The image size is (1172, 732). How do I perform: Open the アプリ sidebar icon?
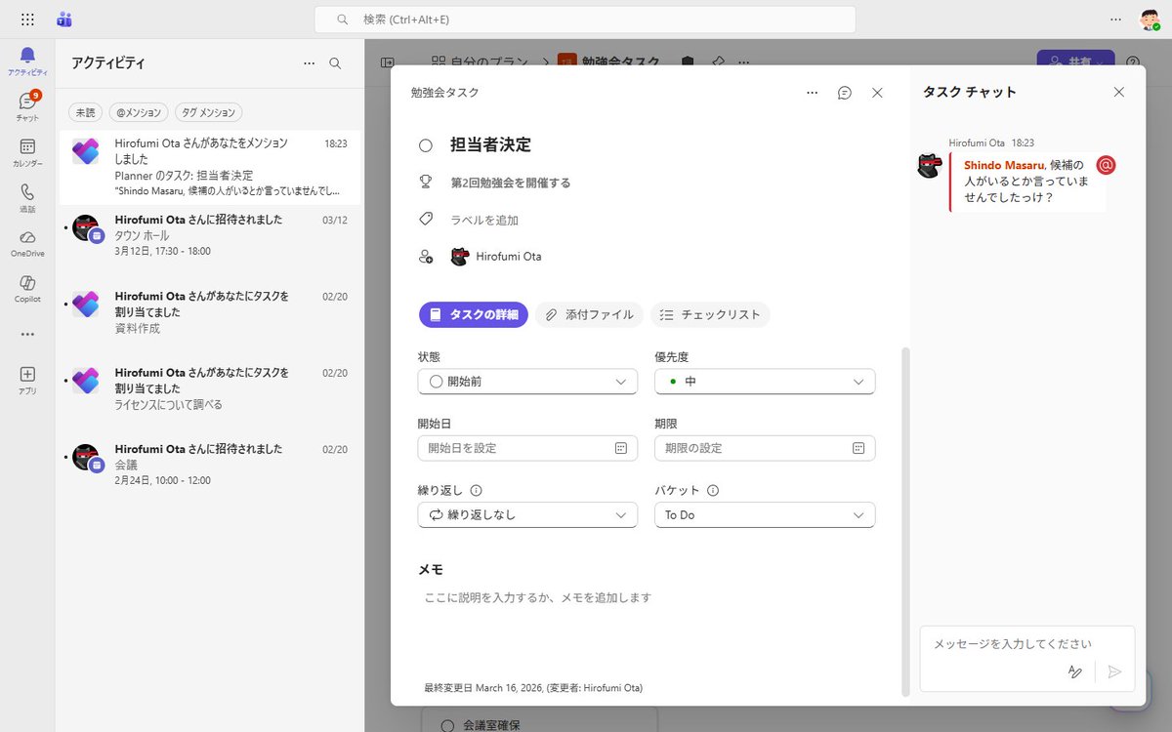[x=26, y=374]
